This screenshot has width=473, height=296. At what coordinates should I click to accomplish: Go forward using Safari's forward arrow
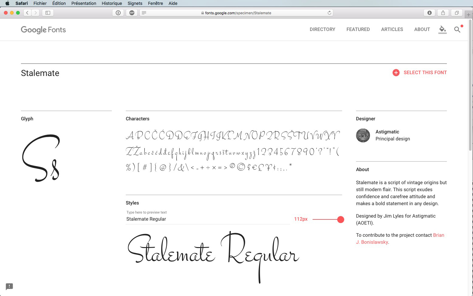click(36, 13)
